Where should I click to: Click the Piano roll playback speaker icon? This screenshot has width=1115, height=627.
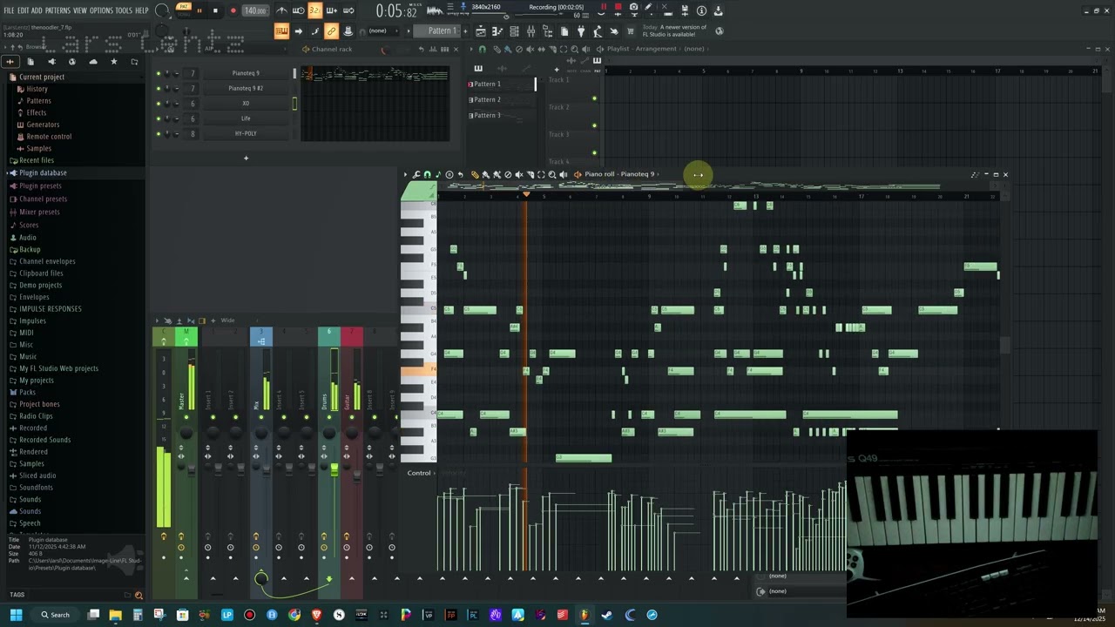click(x=564, y=175)
